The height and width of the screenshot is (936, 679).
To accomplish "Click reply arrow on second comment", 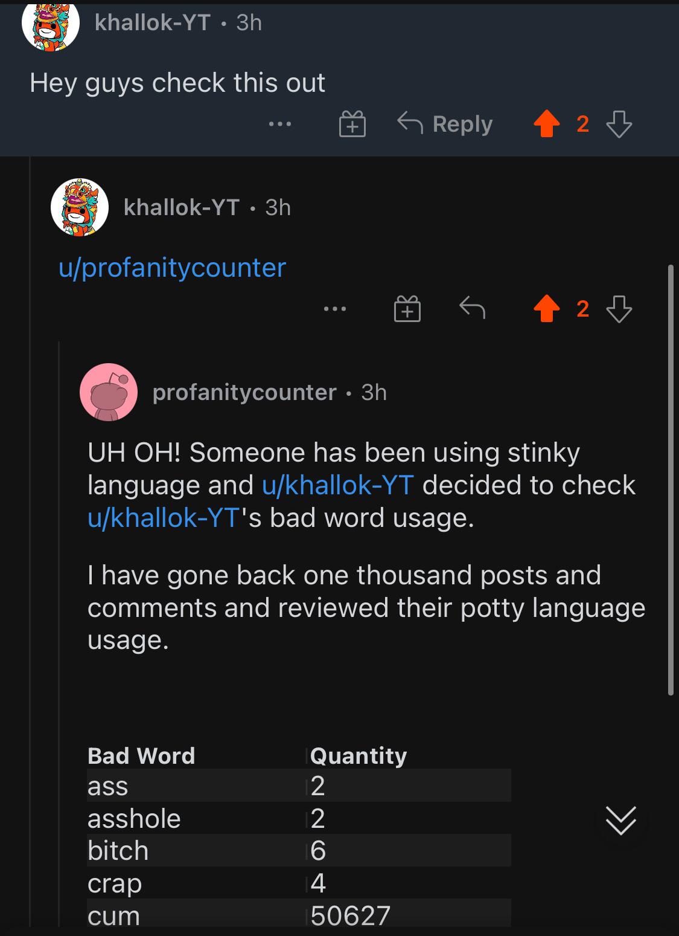I will [x=472, y=309].
